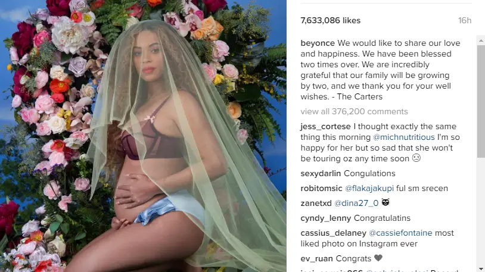Open the beyonce profile link in caption
The image size is (485, 272).
[318, 43]
